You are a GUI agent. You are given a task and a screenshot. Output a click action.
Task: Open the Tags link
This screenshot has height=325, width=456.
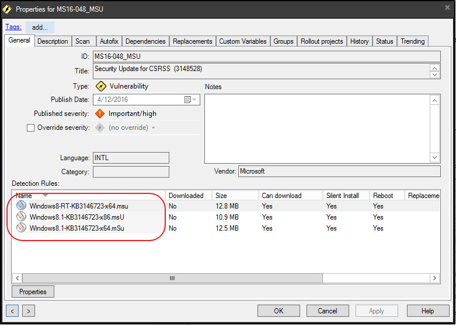point(13,27)
